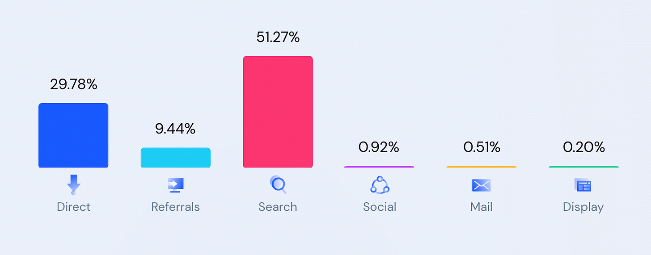
Task: Click the thin orange Mail bar
Action: click(x=482, y=167)
